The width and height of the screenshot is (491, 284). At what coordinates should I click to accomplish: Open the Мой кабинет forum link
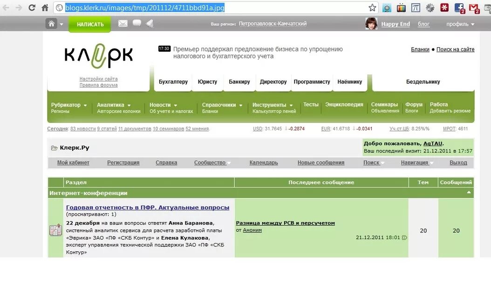pos(73,163)
